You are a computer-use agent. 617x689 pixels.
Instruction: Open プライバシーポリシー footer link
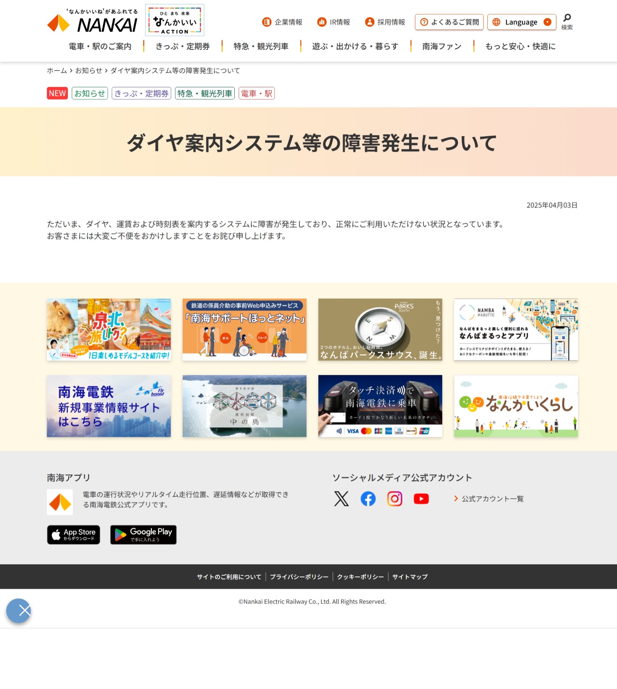[299, 577]
